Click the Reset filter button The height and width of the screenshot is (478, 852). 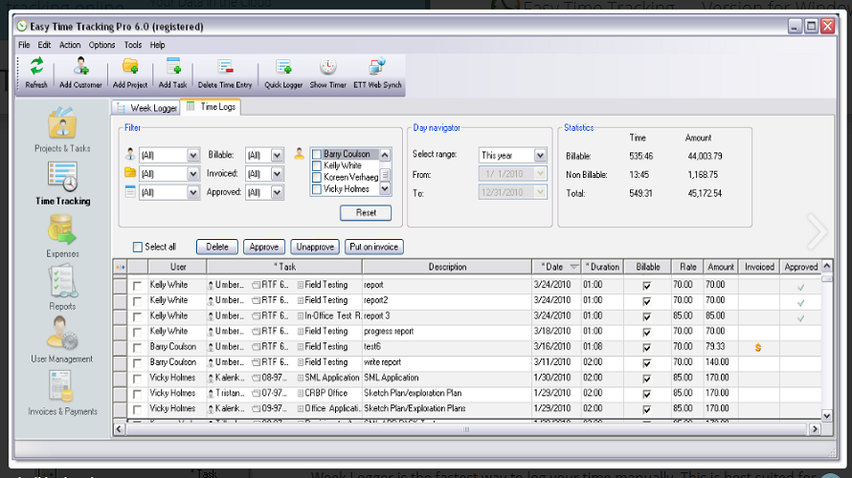point(366,212)
